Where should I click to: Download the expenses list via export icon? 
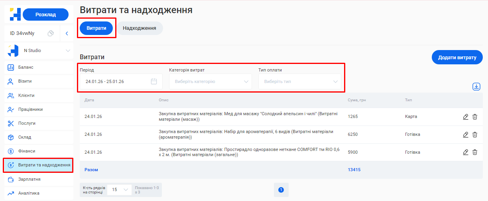click(x=476, y=87)
